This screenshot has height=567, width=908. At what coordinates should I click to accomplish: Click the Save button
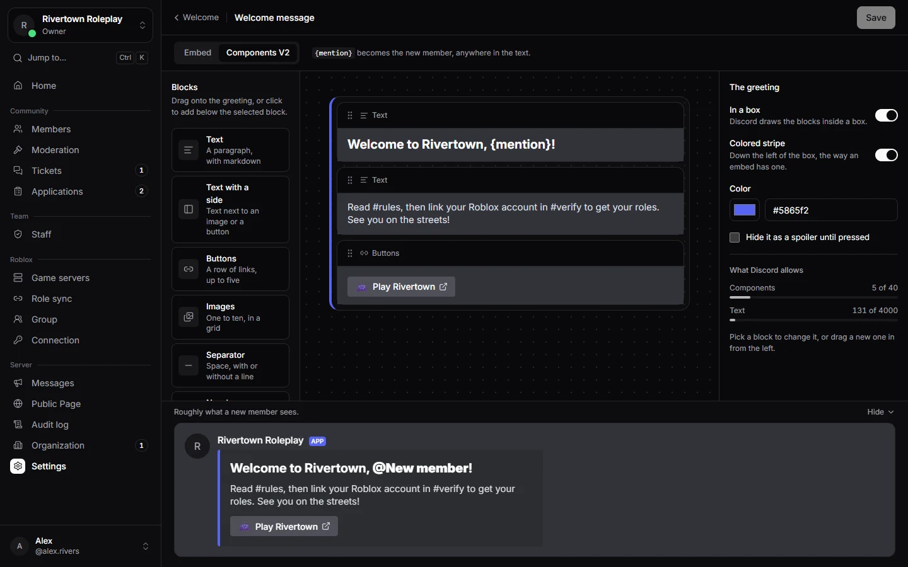point(876,18)
